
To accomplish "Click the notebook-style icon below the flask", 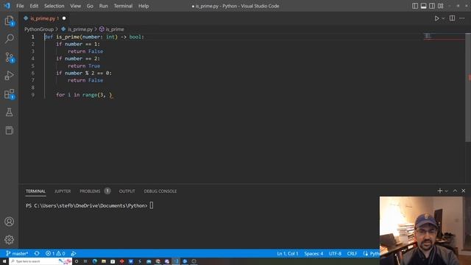I will click(x=10, y=130).
